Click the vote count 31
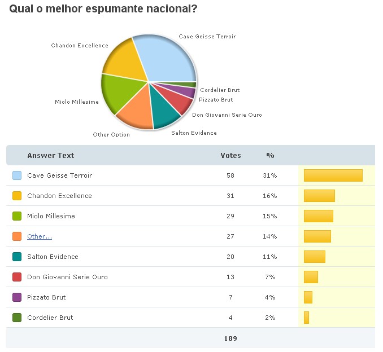 click(x=230, y=196)
